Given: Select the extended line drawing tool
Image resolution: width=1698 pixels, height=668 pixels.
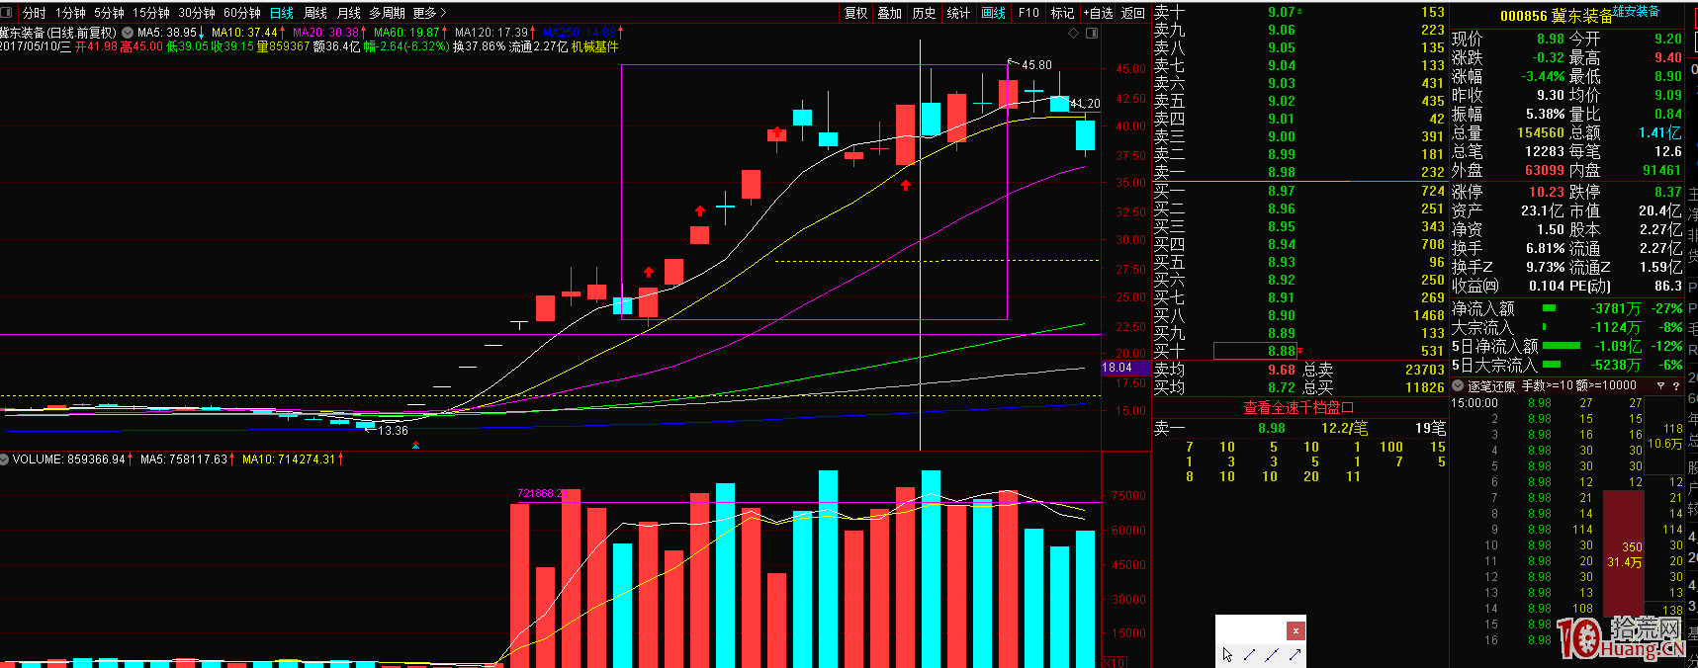Looking at the screenshot, I should coord(1272,654).
